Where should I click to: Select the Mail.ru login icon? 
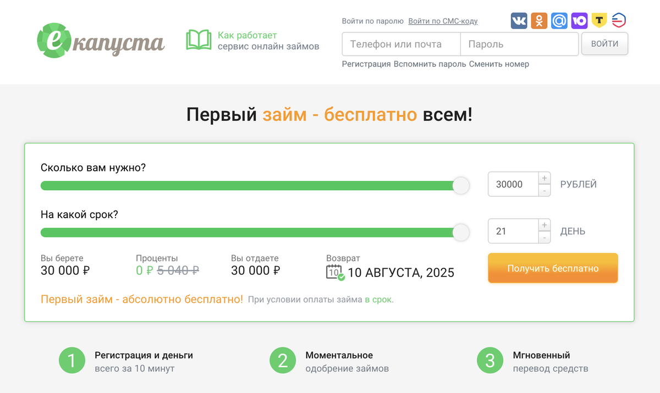[559, 20]
